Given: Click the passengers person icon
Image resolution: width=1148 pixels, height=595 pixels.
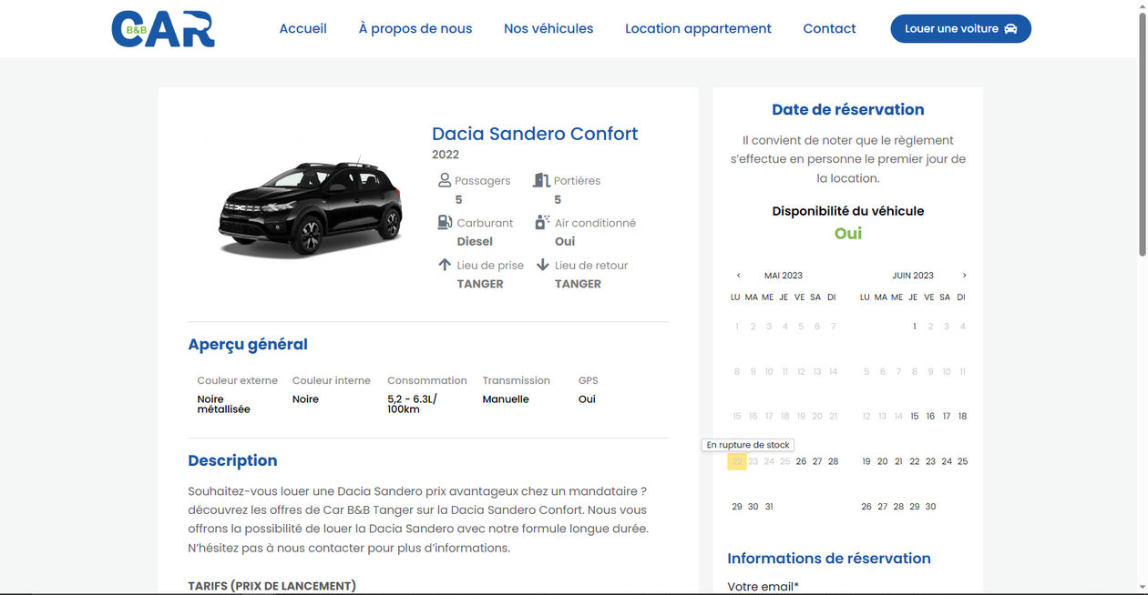Looking at the screenshot, I should click(x=445, y=180).
